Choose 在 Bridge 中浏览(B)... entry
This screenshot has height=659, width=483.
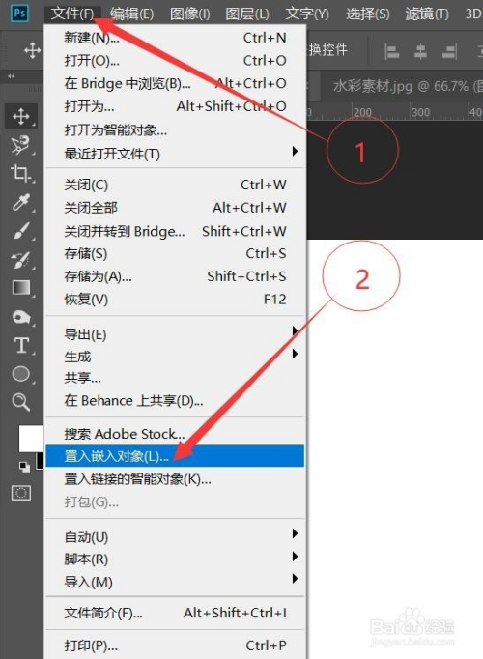(175, 83)
